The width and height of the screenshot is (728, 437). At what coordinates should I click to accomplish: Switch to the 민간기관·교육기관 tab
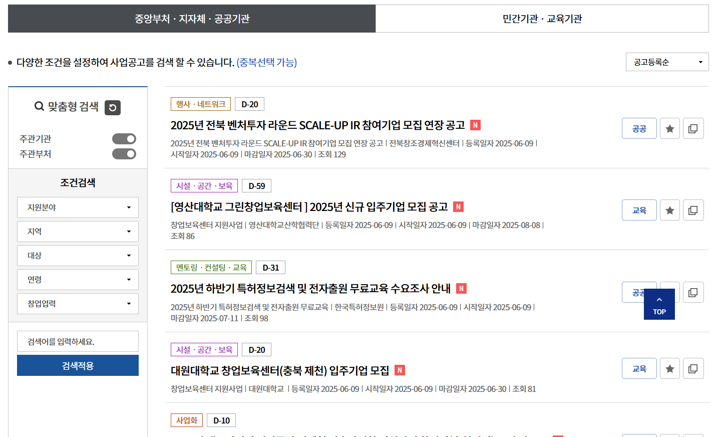542,19
